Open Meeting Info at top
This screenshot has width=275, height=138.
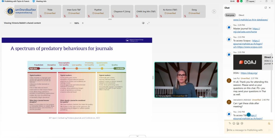click(x=40, y=1)
